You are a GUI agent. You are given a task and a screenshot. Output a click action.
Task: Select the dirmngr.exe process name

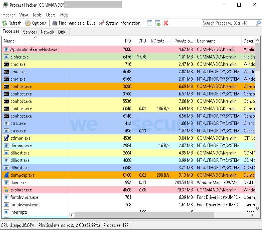[x=21, y=146]
